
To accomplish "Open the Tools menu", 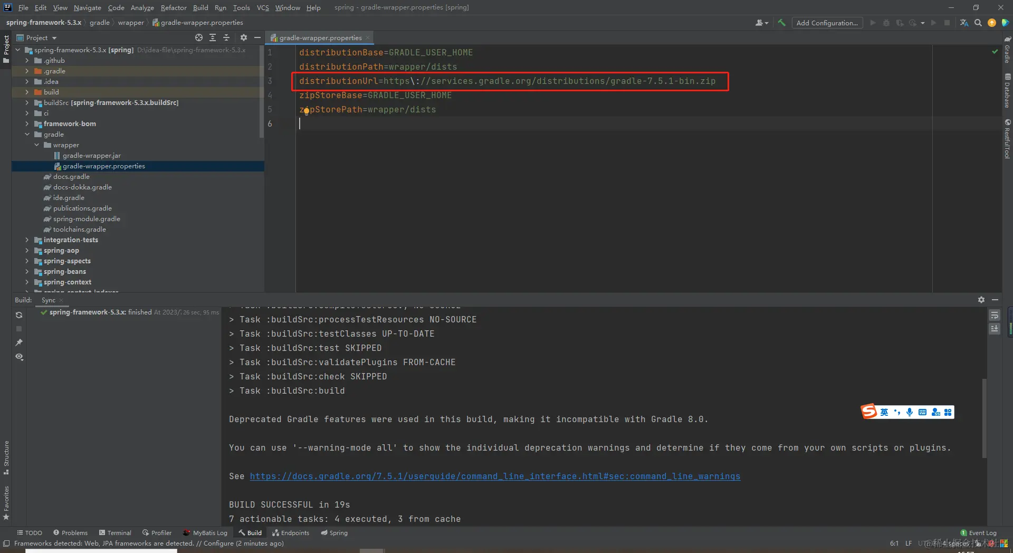I will coord(241,7).
